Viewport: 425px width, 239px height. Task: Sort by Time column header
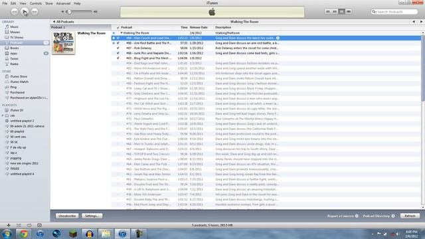[x=184, y=27]
